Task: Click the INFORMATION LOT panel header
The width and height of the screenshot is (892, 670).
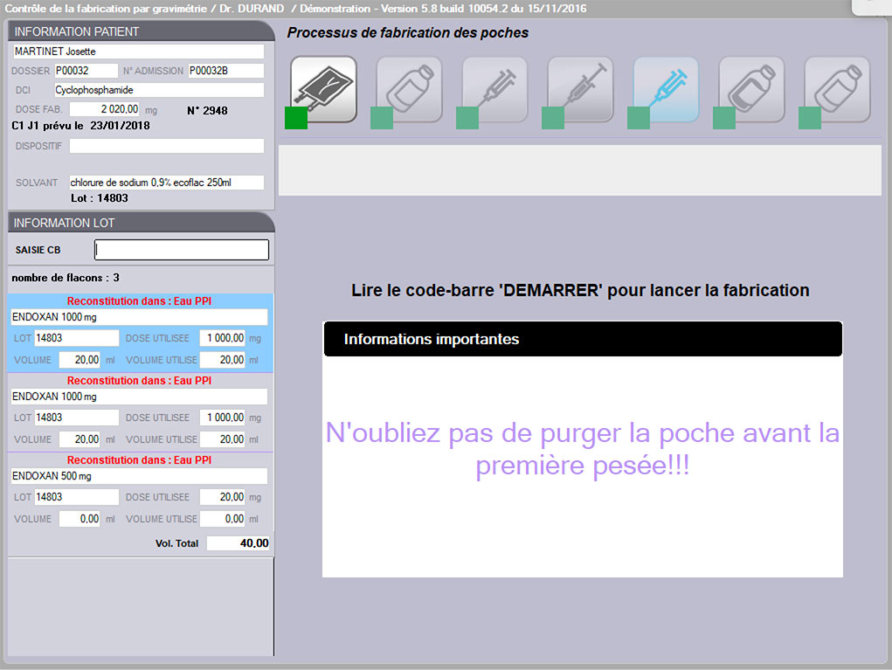Action: pyautogui.click(x=140, y=223)
